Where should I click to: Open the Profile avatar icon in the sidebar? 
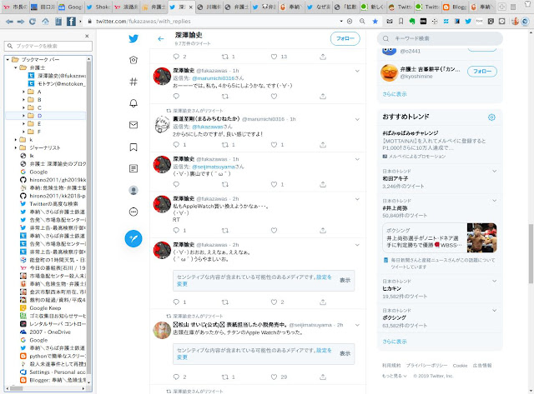[x=133, y=190]
